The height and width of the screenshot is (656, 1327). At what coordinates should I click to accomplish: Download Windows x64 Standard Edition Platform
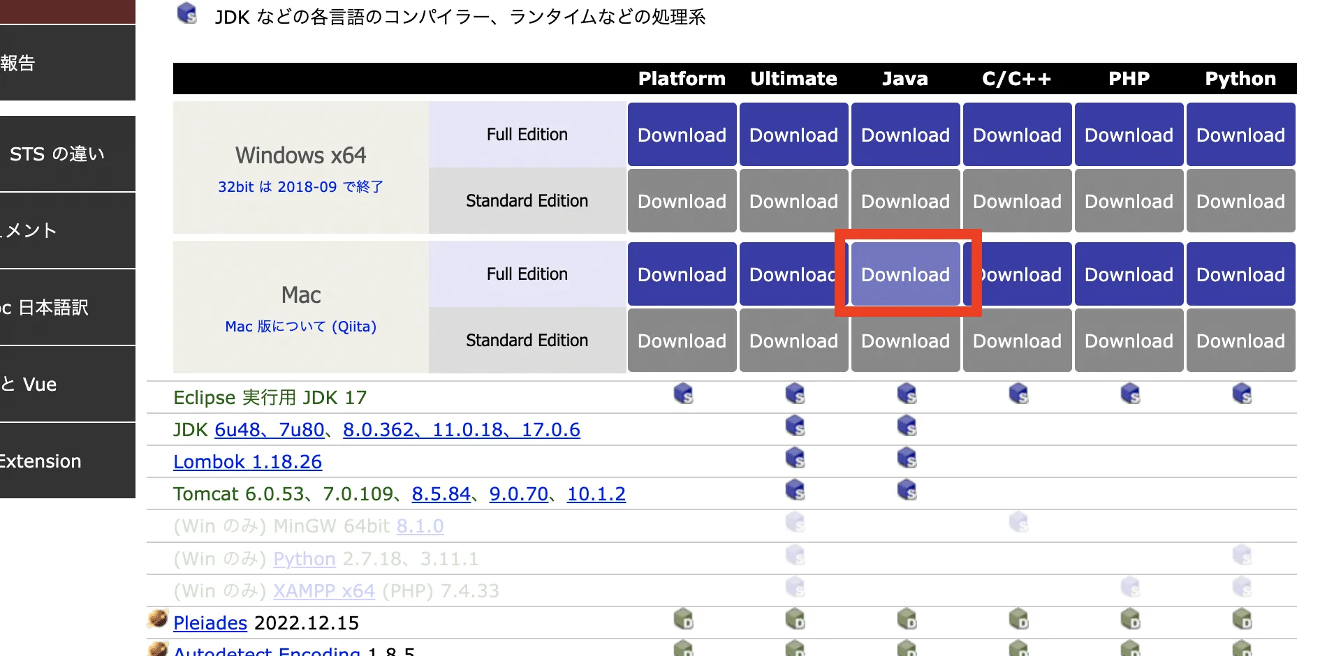point(682,201)
